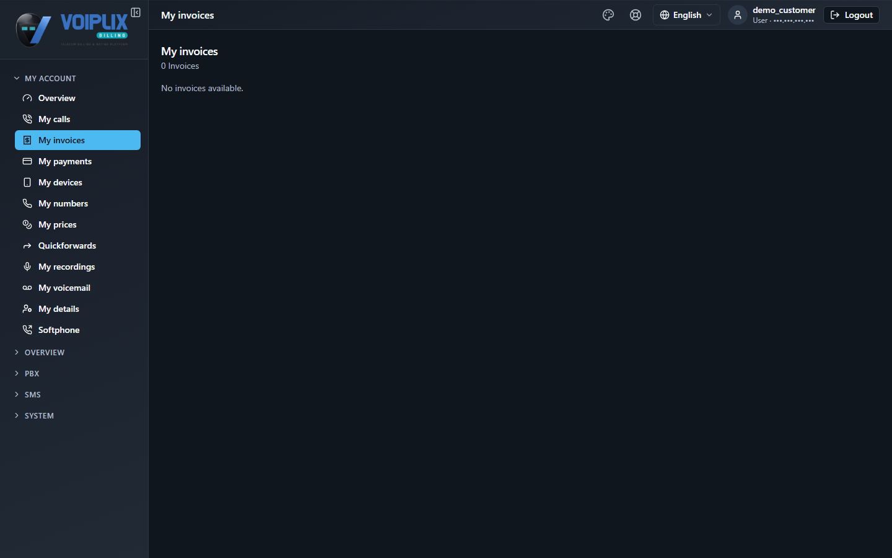Open My prices page
892x558 pixels.
click(77, 224)
